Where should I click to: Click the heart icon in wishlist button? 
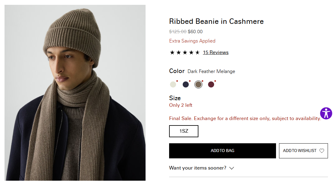(x=322, y=151)
